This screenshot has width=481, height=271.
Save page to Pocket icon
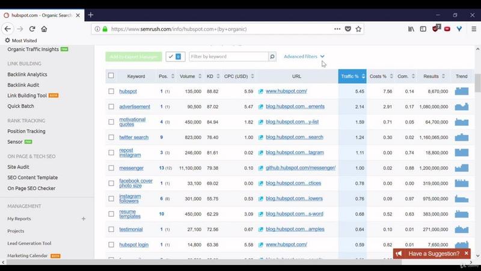(348, 29)
